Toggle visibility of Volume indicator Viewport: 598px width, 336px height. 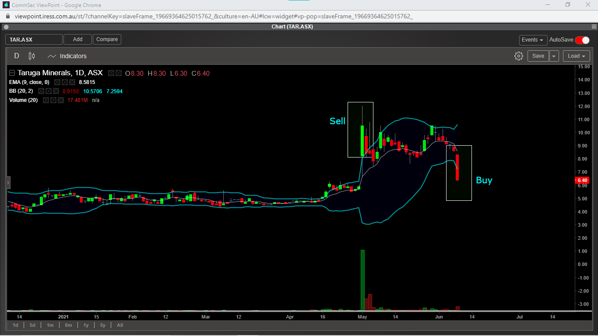point(46,100)
